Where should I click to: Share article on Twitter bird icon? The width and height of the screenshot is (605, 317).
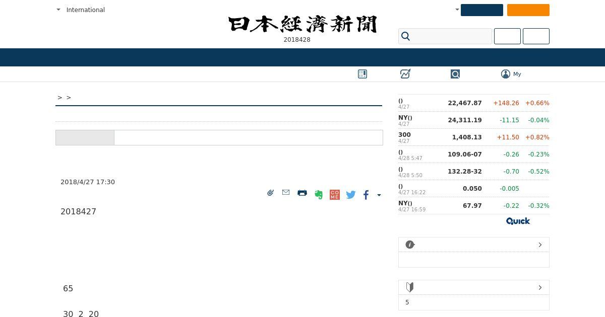point(351,195)
